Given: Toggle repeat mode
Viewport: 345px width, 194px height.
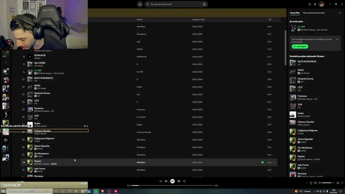Looking at the screenshot, I should (x=184, y=181).
